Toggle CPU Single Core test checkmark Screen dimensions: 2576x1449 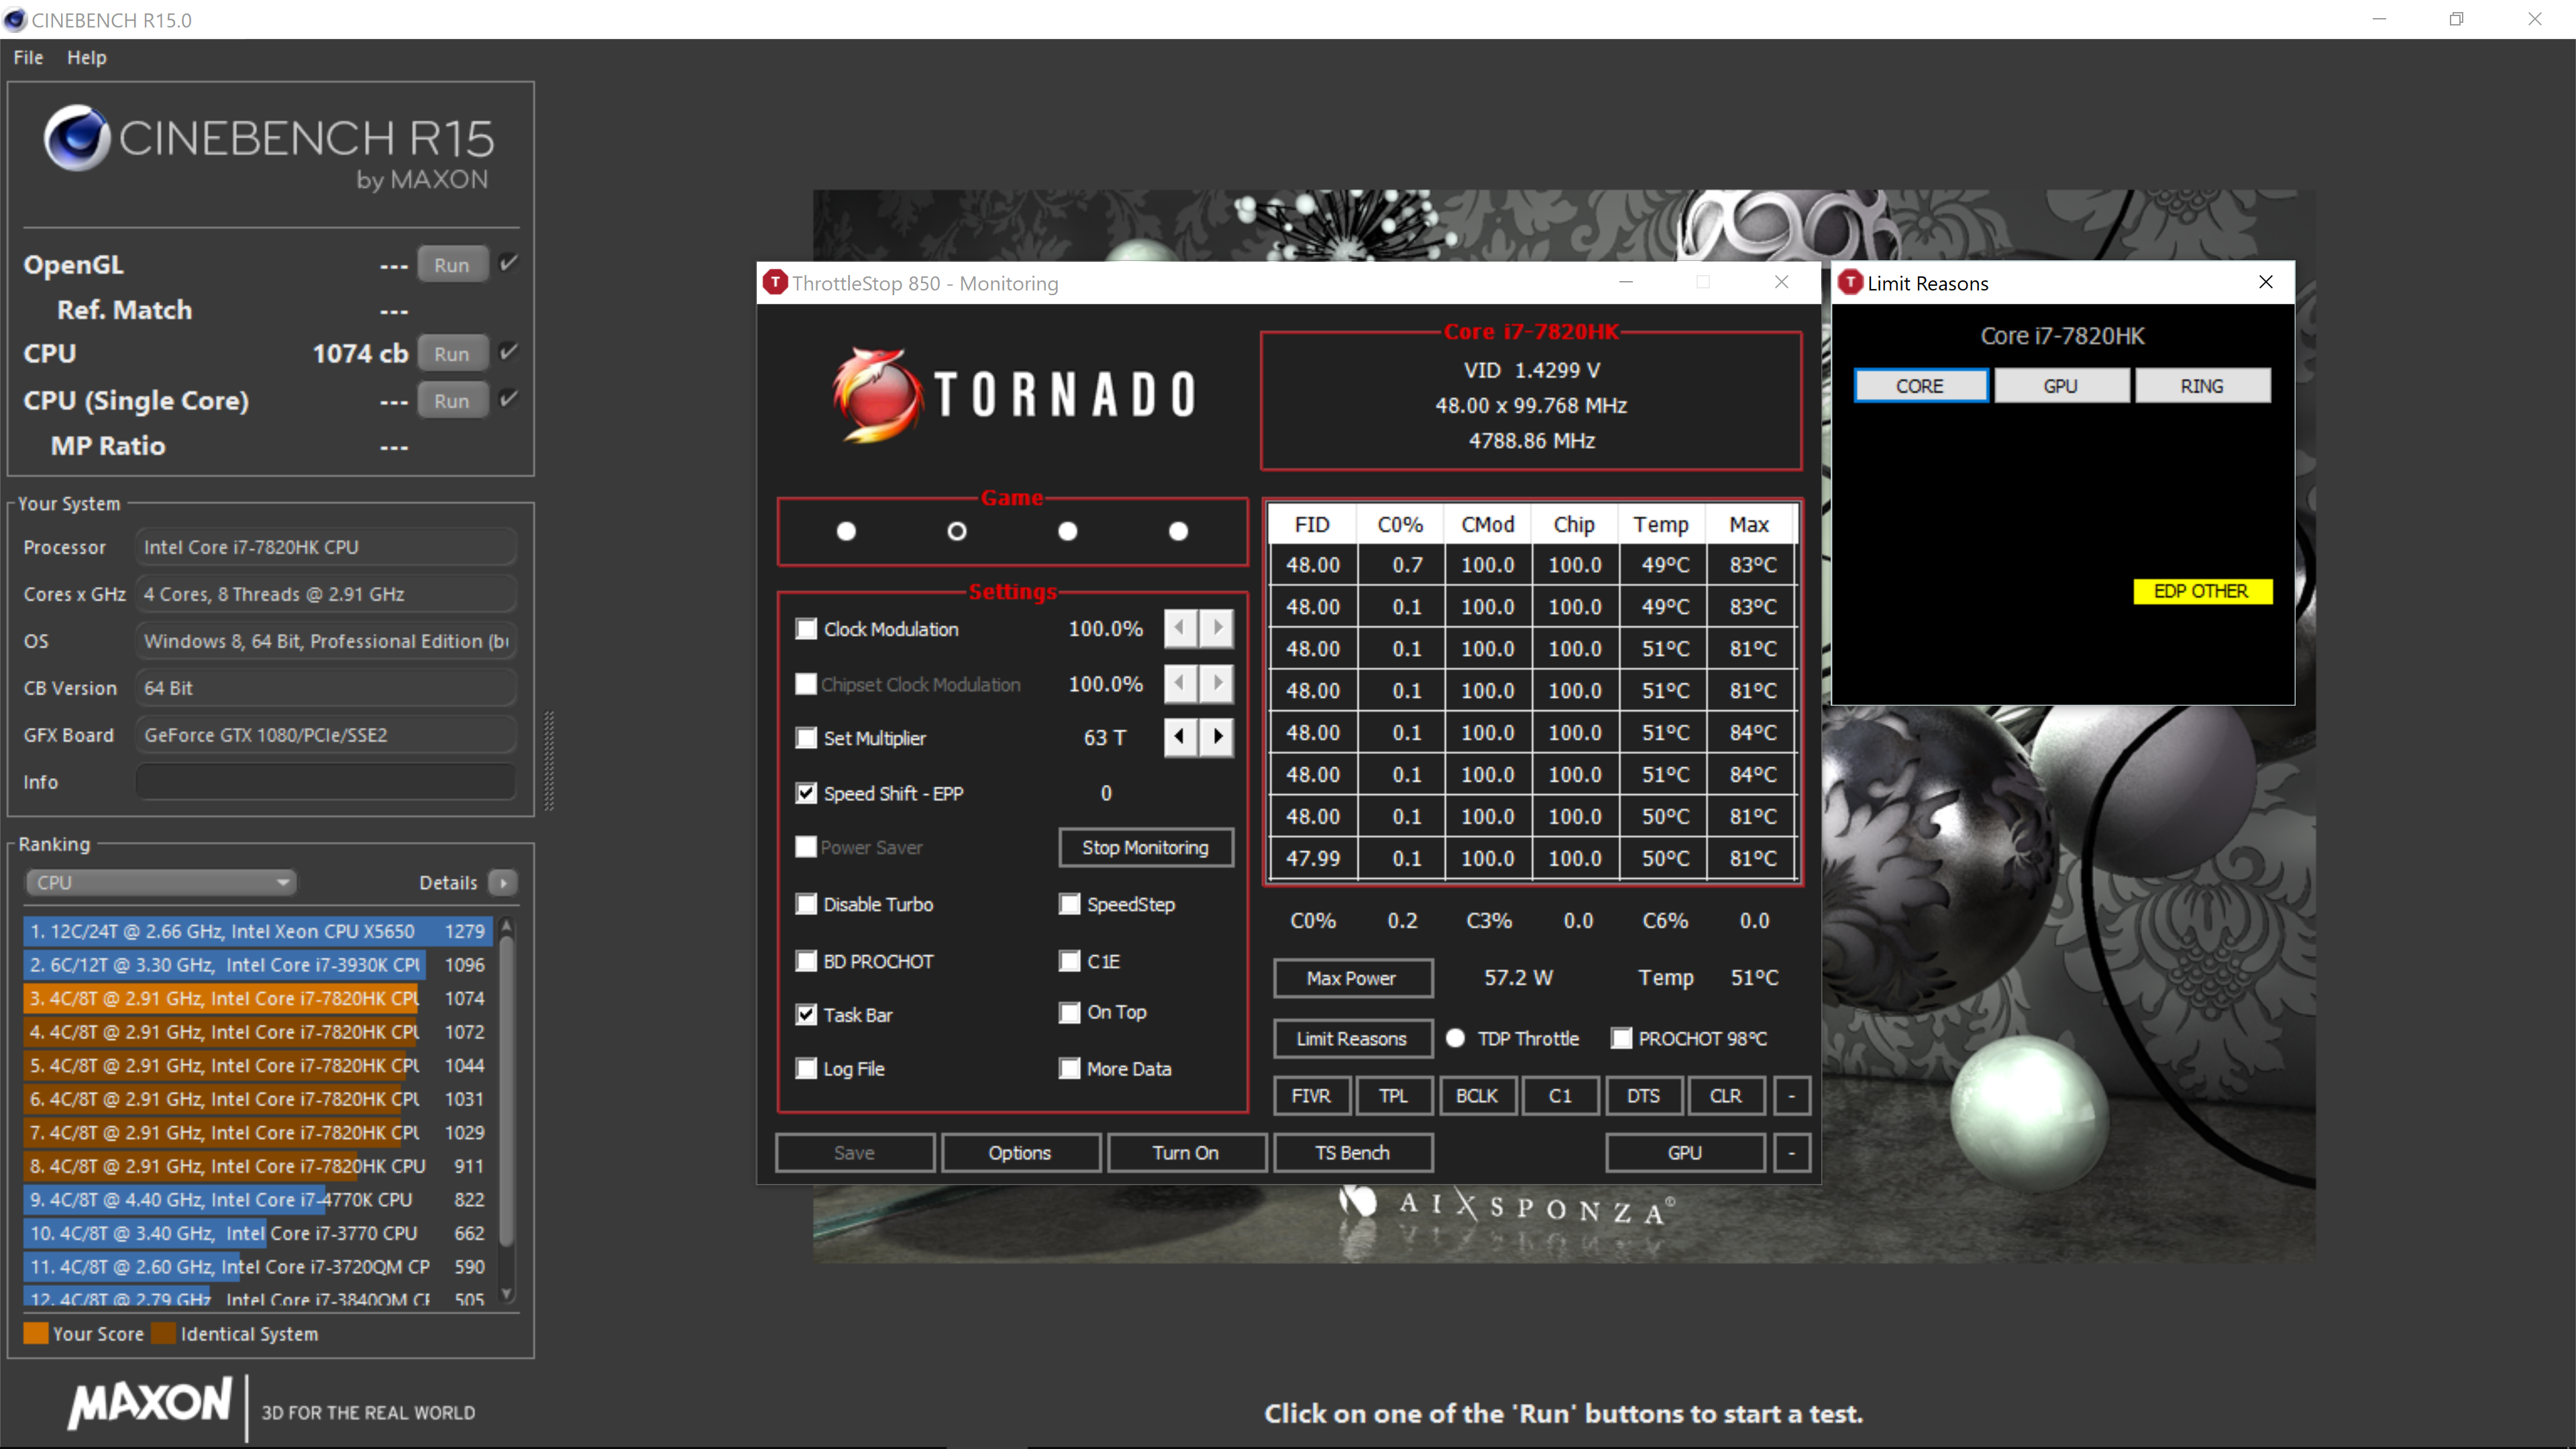509,399
